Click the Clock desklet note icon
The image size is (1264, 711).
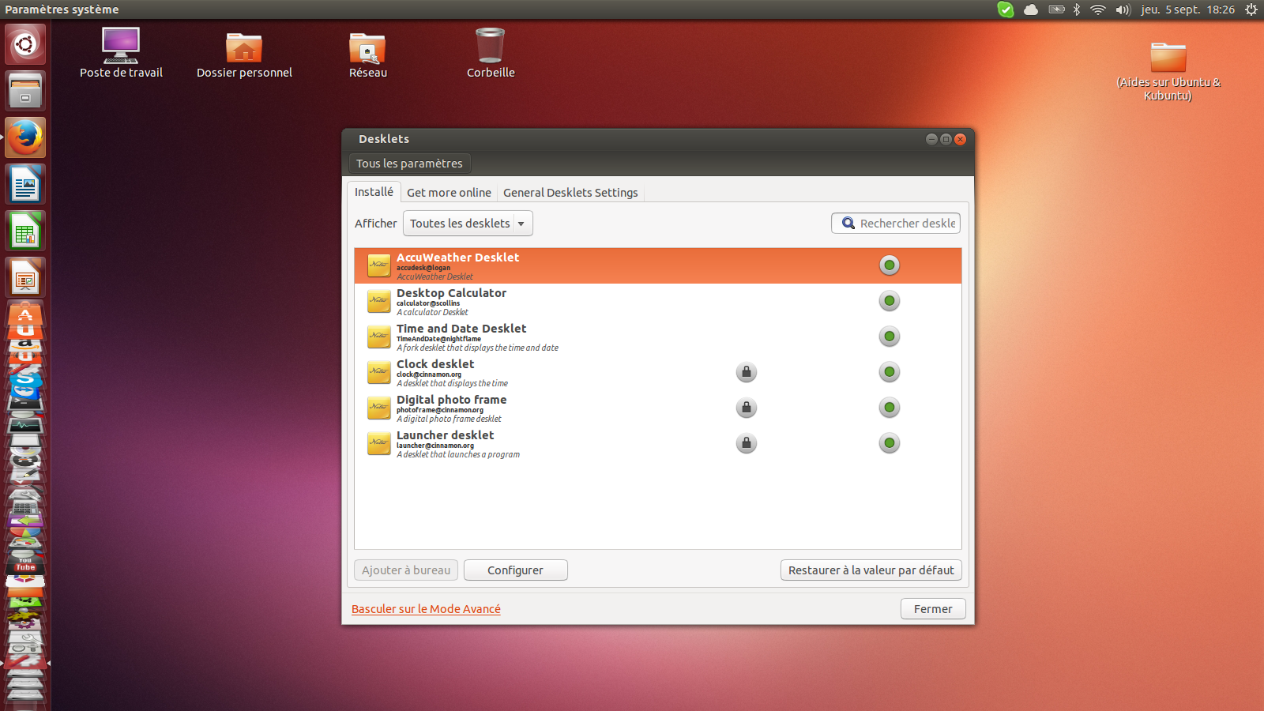(x=379, y=373)
